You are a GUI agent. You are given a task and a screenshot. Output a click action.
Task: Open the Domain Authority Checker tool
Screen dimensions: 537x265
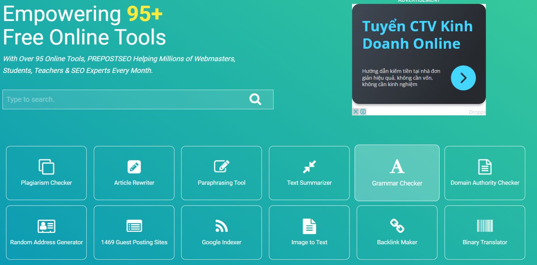pyautogui.click(x=485, y=173)
